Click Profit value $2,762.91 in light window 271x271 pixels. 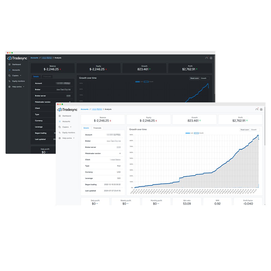tap(239, 121)
